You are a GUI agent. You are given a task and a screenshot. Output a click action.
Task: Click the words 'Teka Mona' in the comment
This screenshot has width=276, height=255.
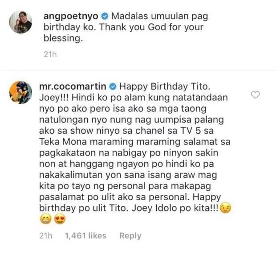[x=63, y=142]
